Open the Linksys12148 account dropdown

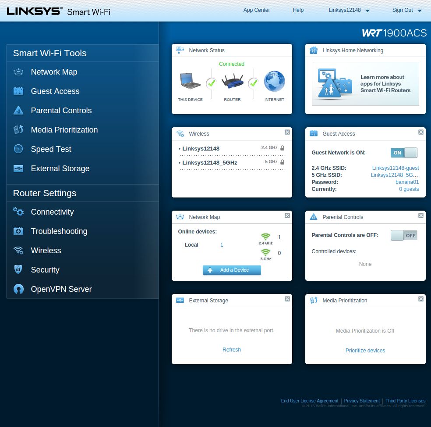coord(349,10)
